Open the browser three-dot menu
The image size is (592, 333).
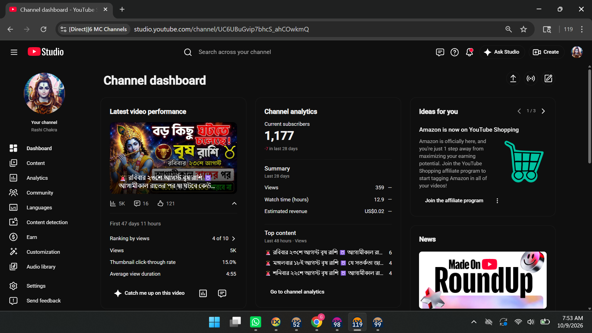(582, 29)
